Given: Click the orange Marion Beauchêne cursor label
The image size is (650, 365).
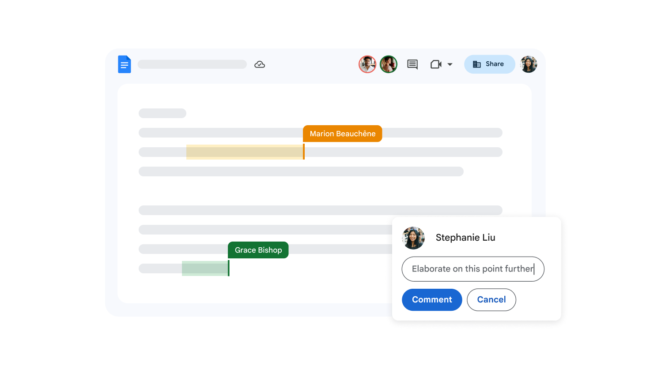Looking at the screenshot, I should (x=342, y=134).
